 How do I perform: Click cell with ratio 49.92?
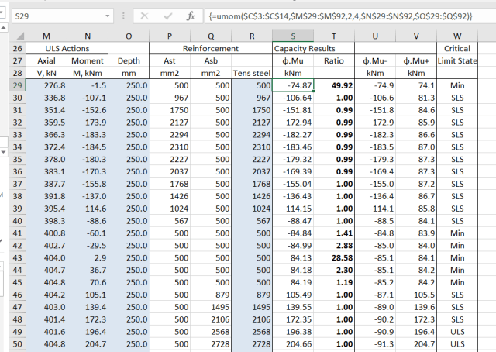[x=333, y=85]
